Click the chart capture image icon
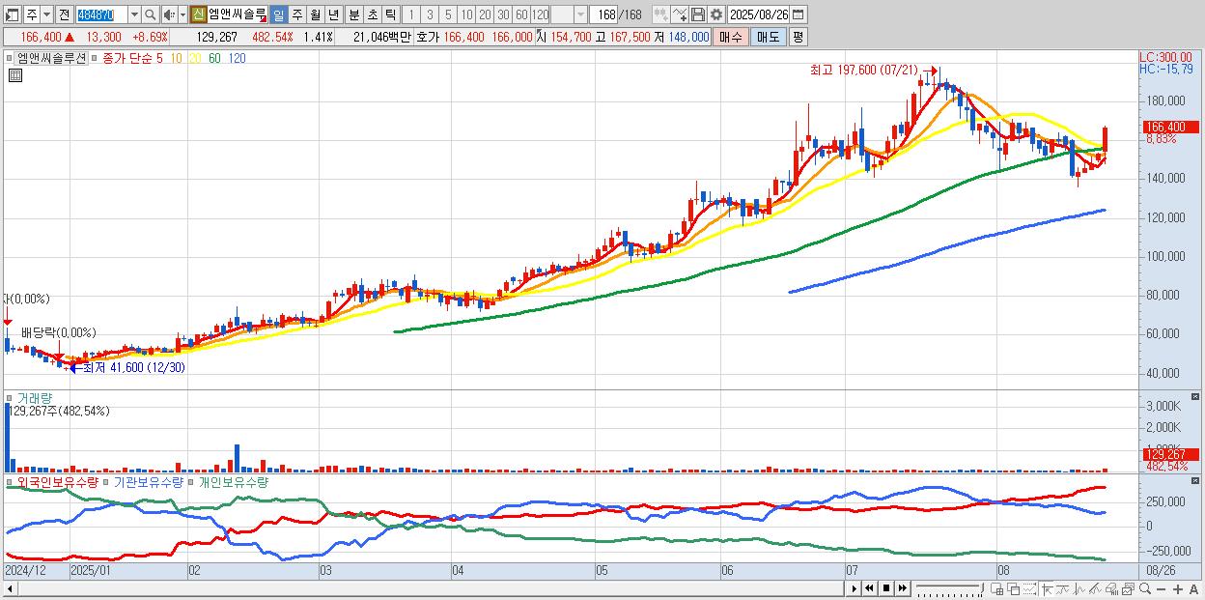Screen dimensions: 1205x600 coord(1128,589)
